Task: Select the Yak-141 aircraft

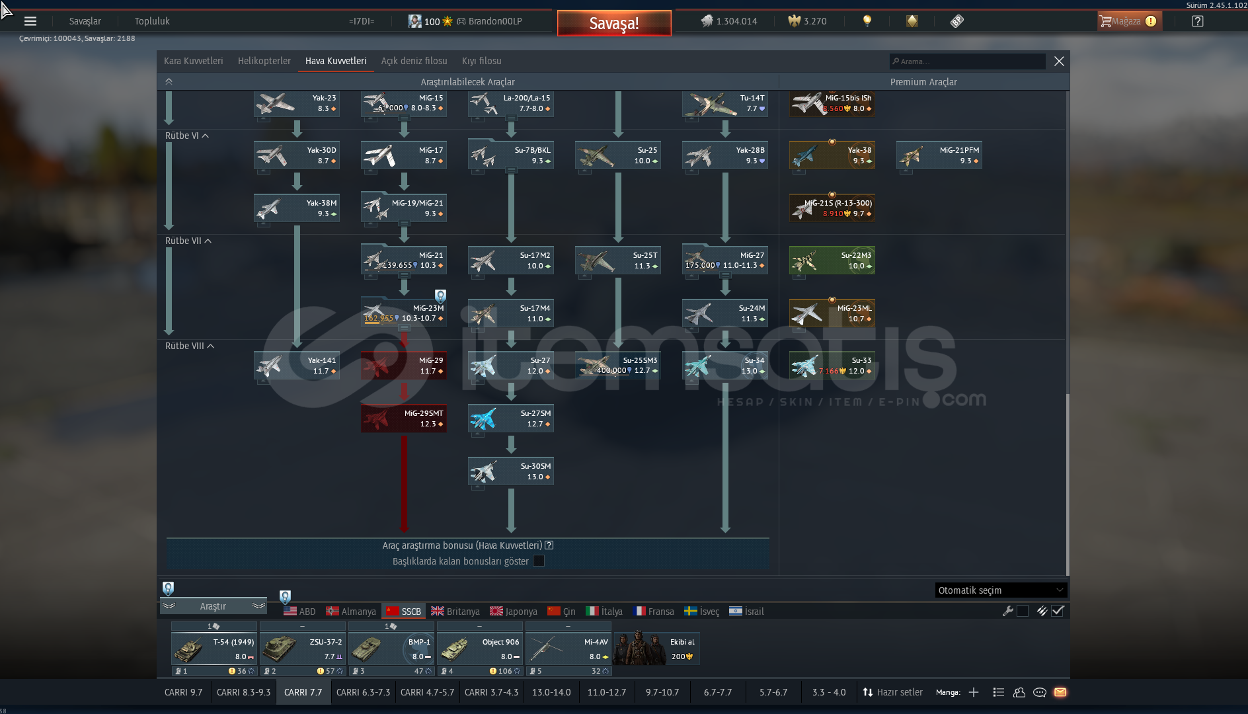Action: [x=297, y=366]
